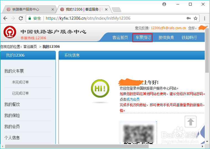Click the green secure padlock icon
The height and width of the screenshot is (149, 210).
pos(30,18)
